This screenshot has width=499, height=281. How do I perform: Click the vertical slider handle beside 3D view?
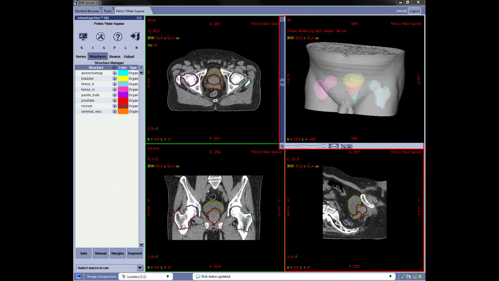282,83
